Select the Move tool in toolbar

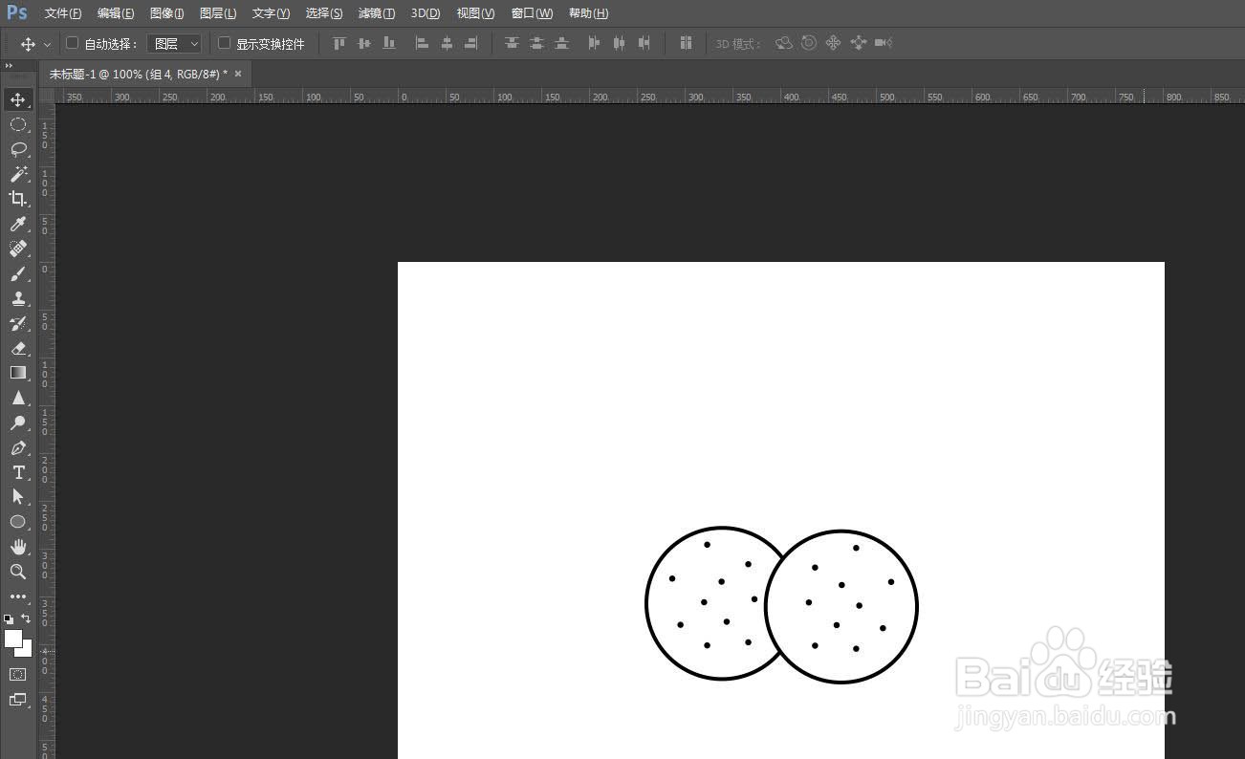[18, 99]
